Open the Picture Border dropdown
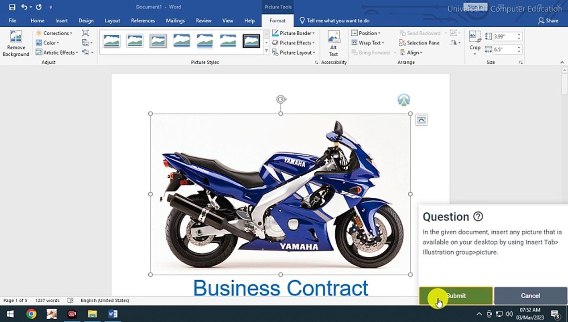This screenshot has height=322, width=568. (x=293, y=33)
